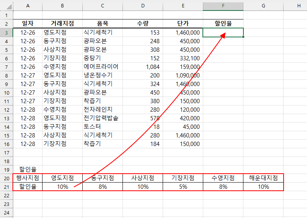Select 식기세척기 in row 3
Screen dimensions: 307x218
pos(103,32)
